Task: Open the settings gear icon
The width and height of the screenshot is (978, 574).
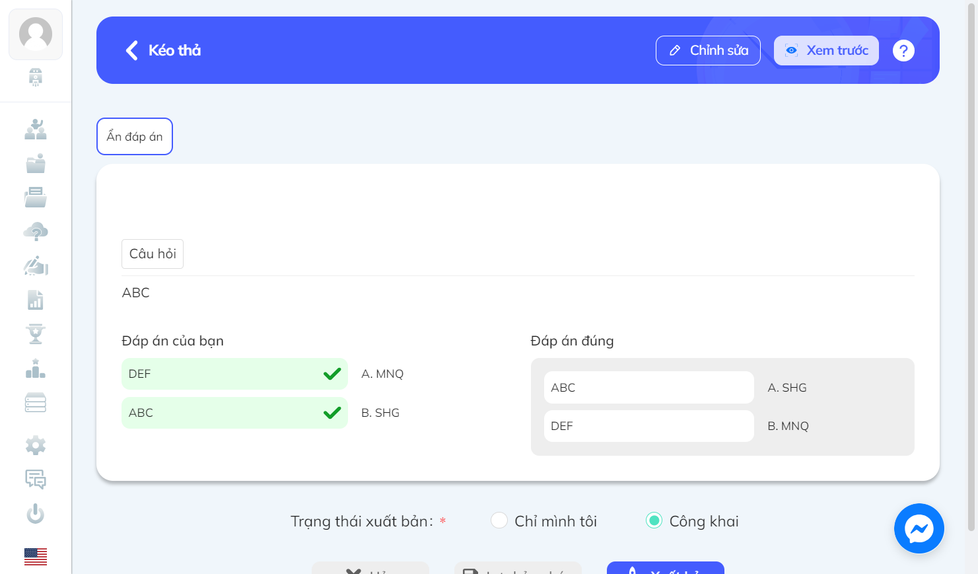Action: coord(36,446)
